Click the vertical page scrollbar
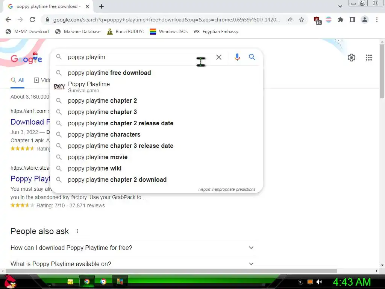 (x=382, y=70)
